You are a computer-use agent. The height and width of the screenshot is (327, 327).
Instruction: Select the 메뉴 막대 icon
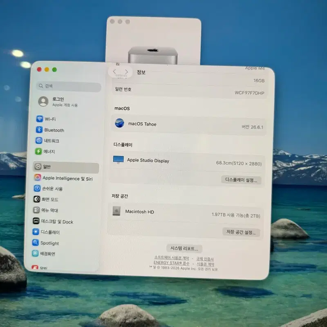pos(36,210)
